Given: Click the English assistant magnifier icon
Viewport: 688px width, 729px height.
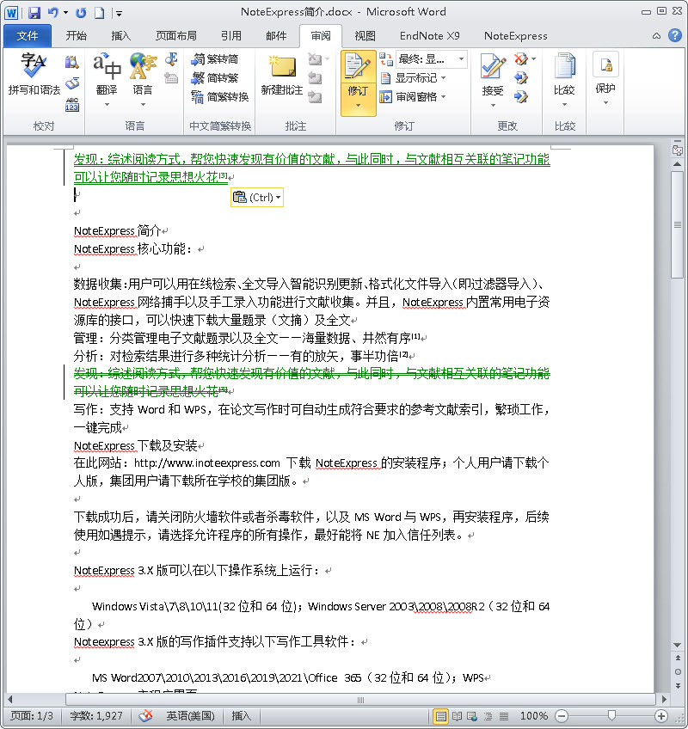Looking at the screenshot, I should [x=171, y=58].
